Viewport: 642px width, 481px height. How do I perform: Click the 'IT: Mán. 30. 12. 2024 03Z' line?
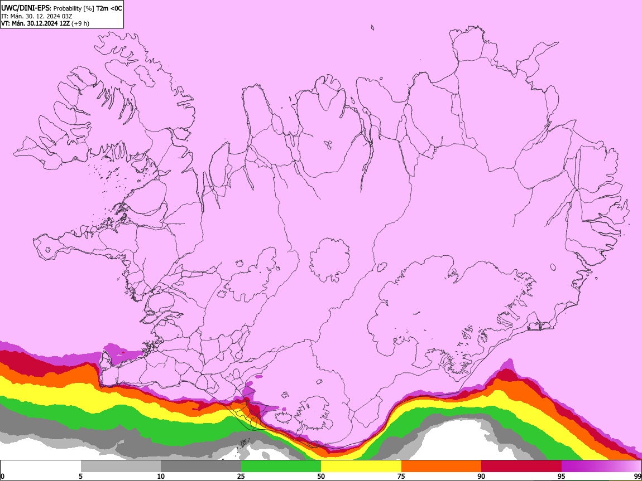[x=36, y=16]
